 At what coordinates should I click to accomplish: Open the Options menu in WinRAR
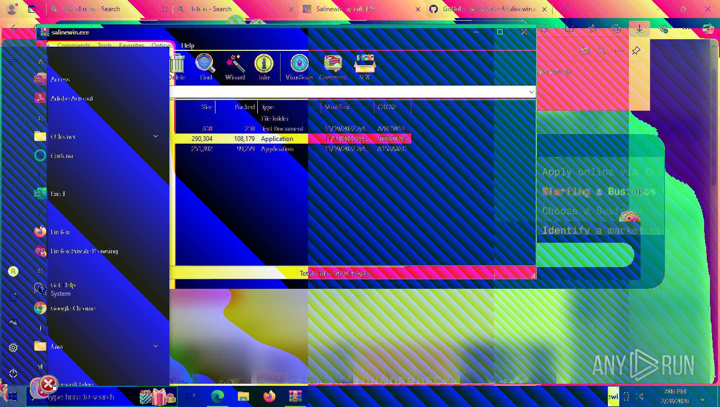click(x=162, y=46)
